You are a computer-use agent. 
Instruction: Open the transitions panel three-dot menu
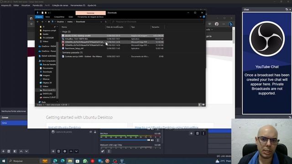click(x=203, y=133)
